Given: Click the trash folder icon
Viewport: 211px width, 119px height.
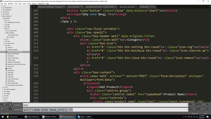Looking at the screenshot, I should [x=6, y=46].
